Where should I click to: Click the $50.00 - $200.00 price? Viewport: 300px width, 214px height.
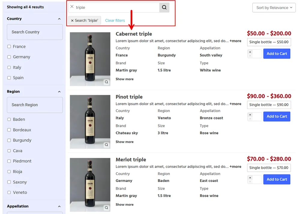(269, 34)
